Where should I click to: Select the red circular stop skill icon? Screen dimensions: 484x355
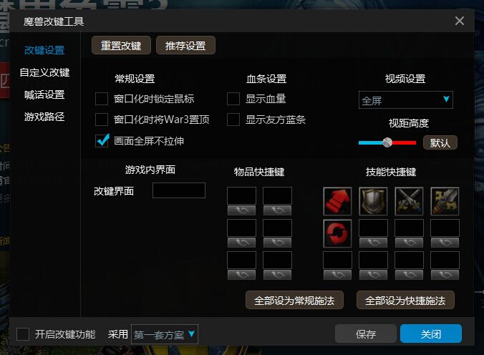pyautogui.click(x=337, y=233)
